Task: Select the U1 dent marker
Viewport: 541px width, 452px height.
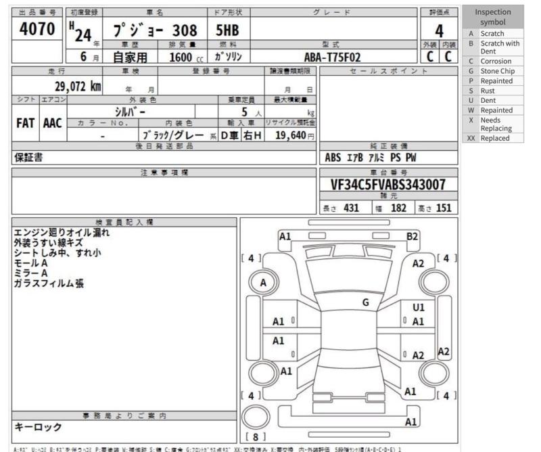Action: coord(419,307)
